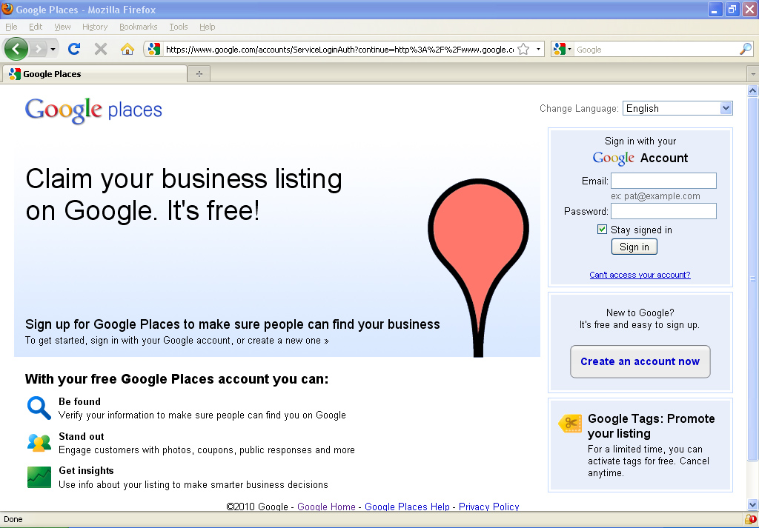Click the site favicon in the address bar
This screenshot has height=528, width=759.
pyautogui.click(x=154, y=49)
